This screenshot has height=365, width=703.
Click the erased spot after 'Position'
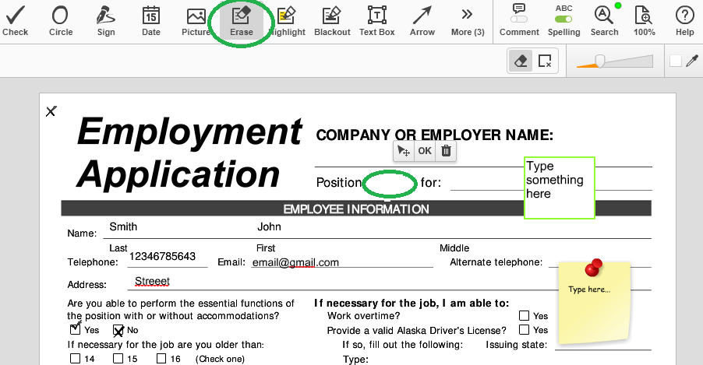pyautogui.click(x=389, y=183)
